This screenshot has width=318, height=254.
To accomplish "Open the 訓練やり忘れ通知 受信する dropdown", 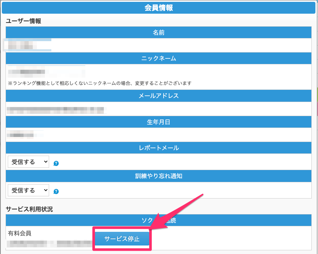I will coord(28,190).
